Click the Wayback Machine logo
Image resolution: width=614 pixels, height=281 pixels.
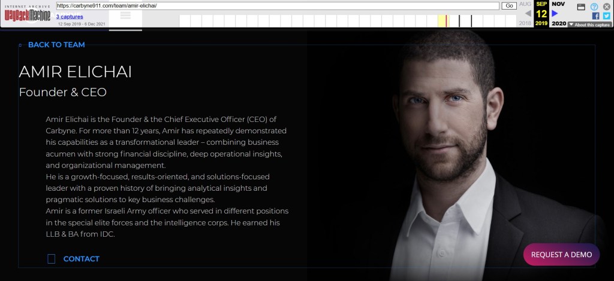coord(28,14)
